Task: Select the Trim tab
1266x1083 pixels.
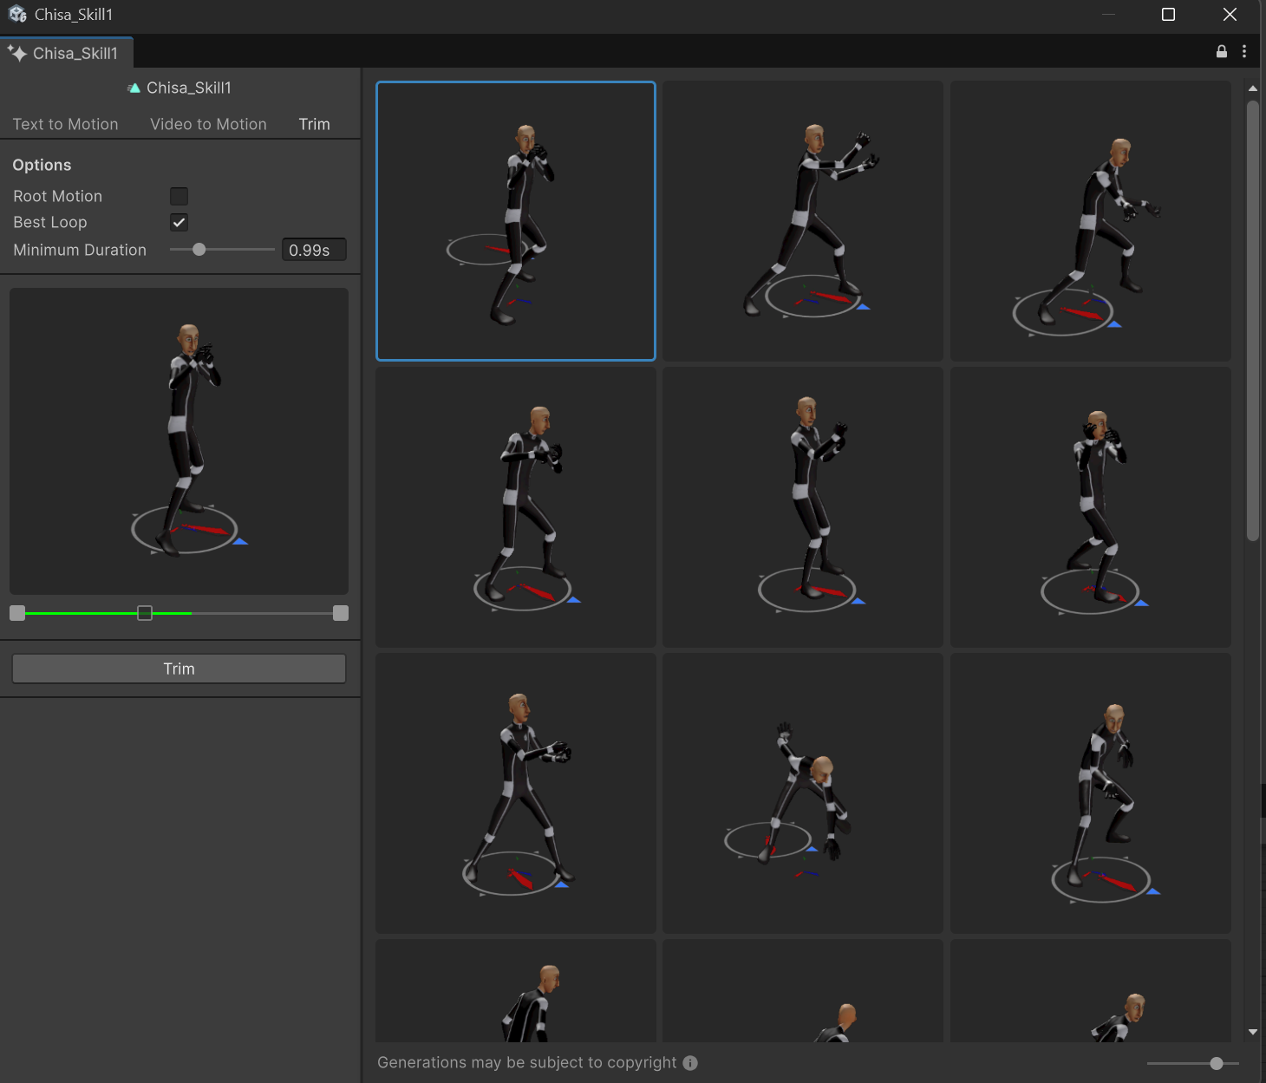Action: 314,124
